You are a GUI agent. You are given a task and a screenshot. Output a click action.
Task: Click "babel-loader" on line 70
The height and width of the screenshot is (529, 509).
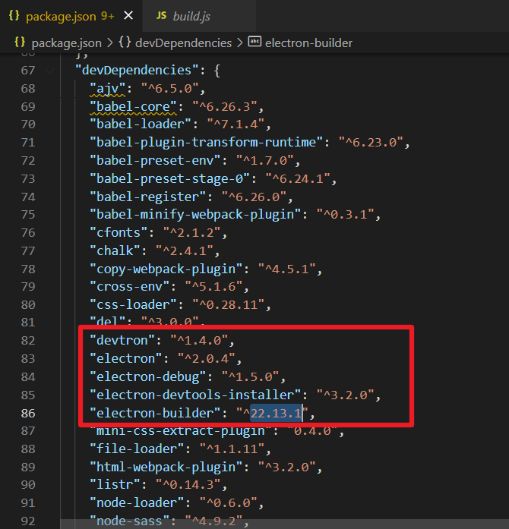point(141,124)
